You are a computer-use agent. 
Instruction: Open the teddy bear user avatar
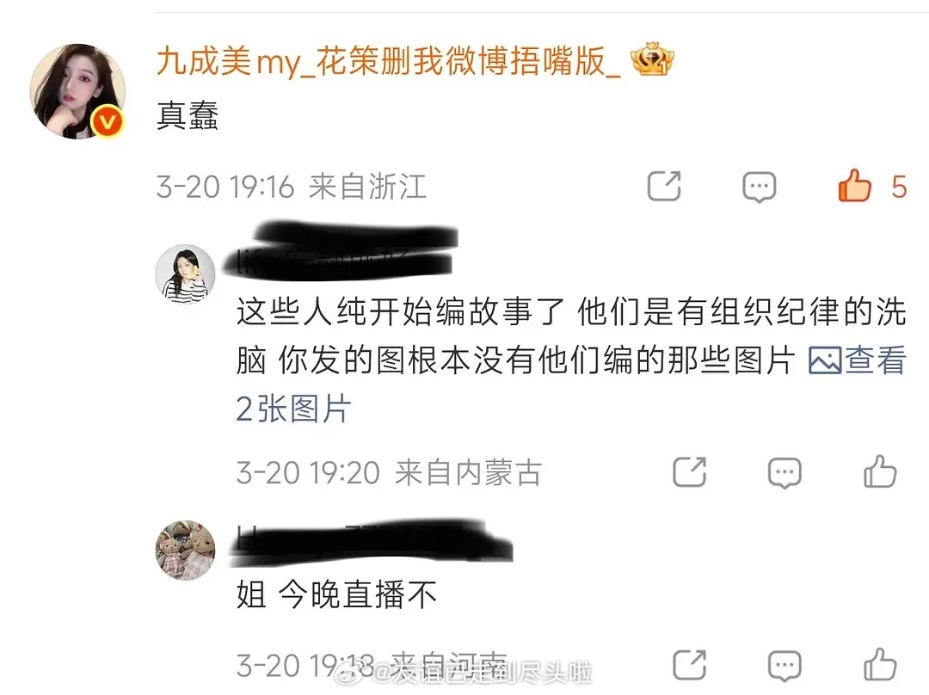[185, 550]
